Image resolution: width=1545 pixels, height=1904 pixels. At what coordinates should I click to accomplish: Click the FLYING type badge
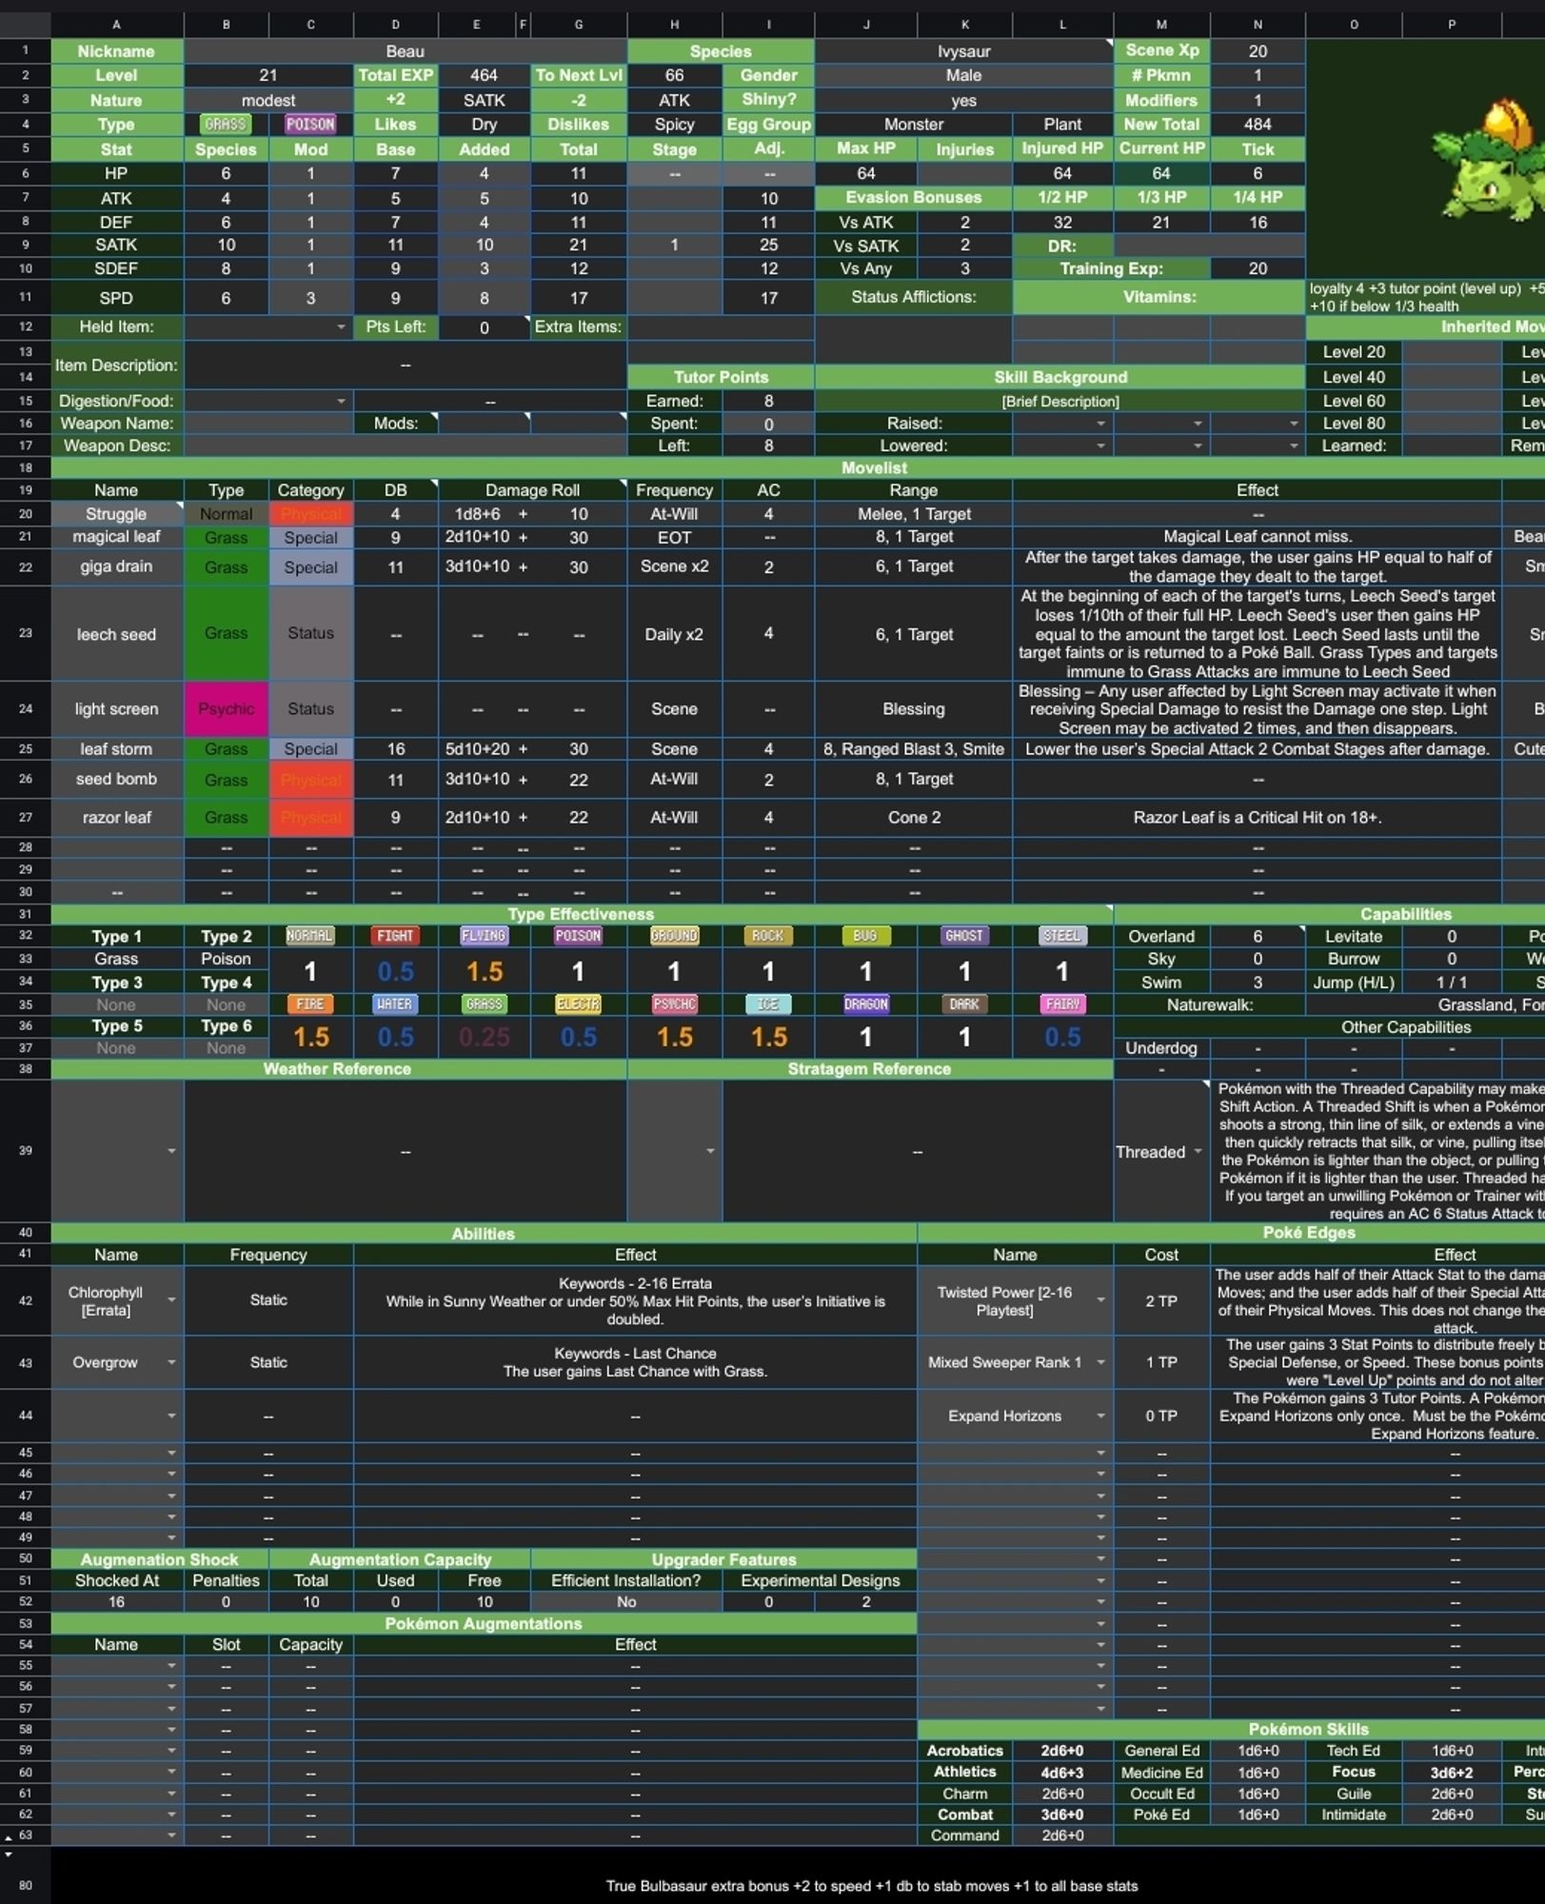pyautogui.click(x=484, y=936)
